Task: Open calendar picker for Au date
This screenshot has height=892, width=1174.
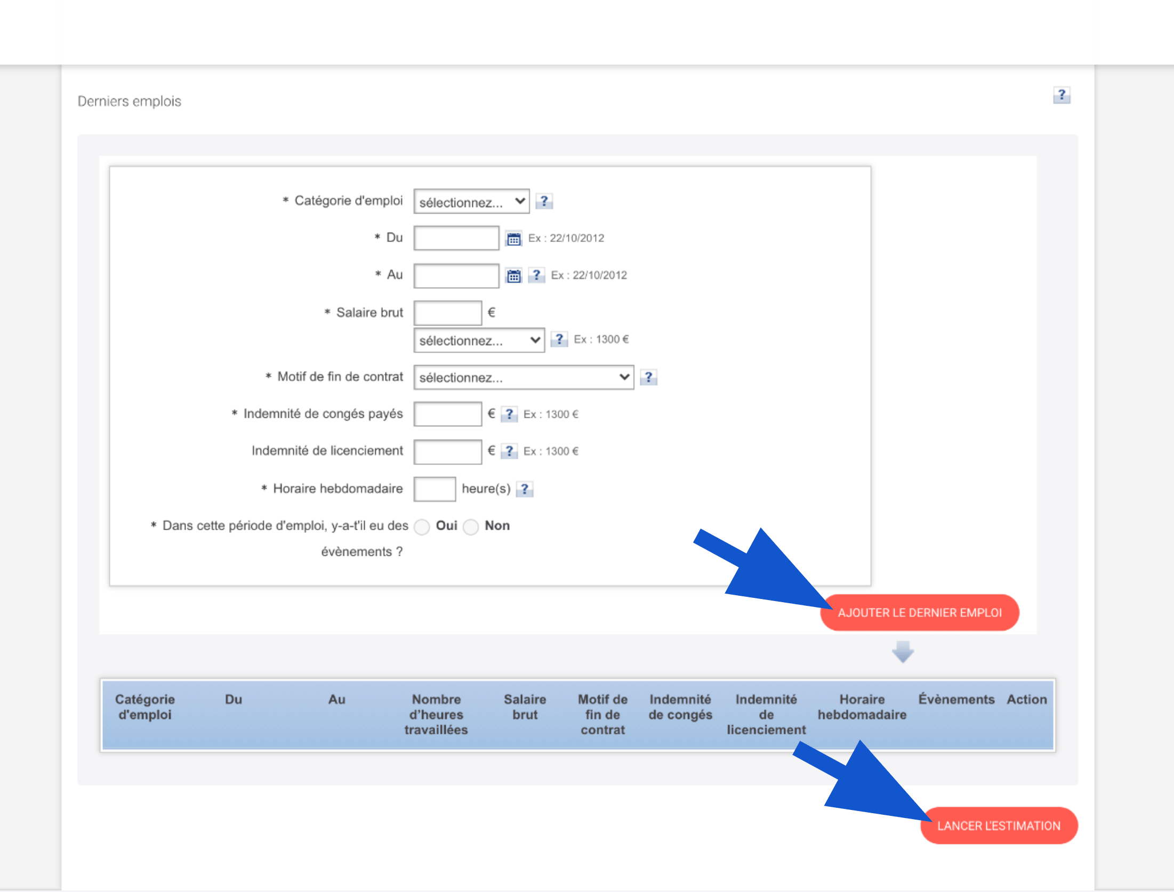Action: 513,276
